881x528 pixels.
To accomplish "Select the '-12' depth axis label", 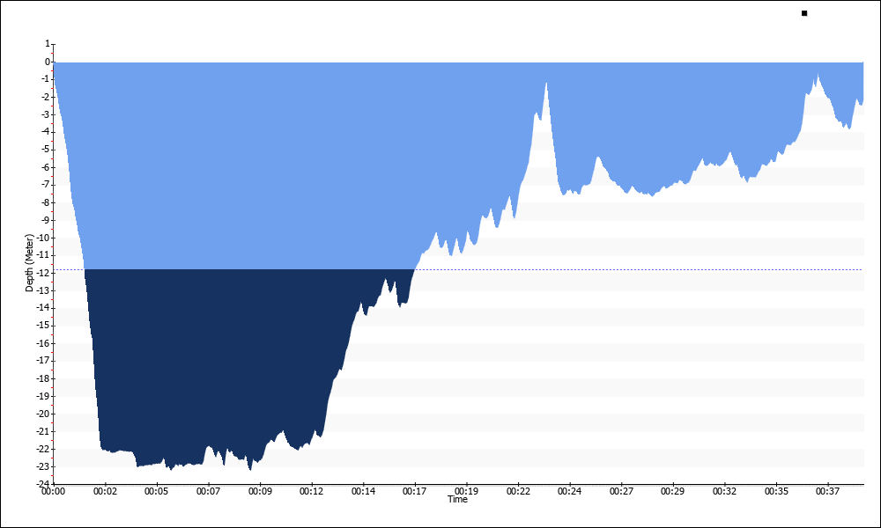I will 43,273.
